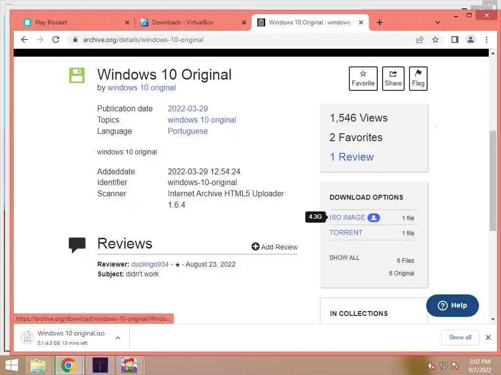Open the game character app on taskbar
This screenshot has width=501, height=375.
click(129, 365)
